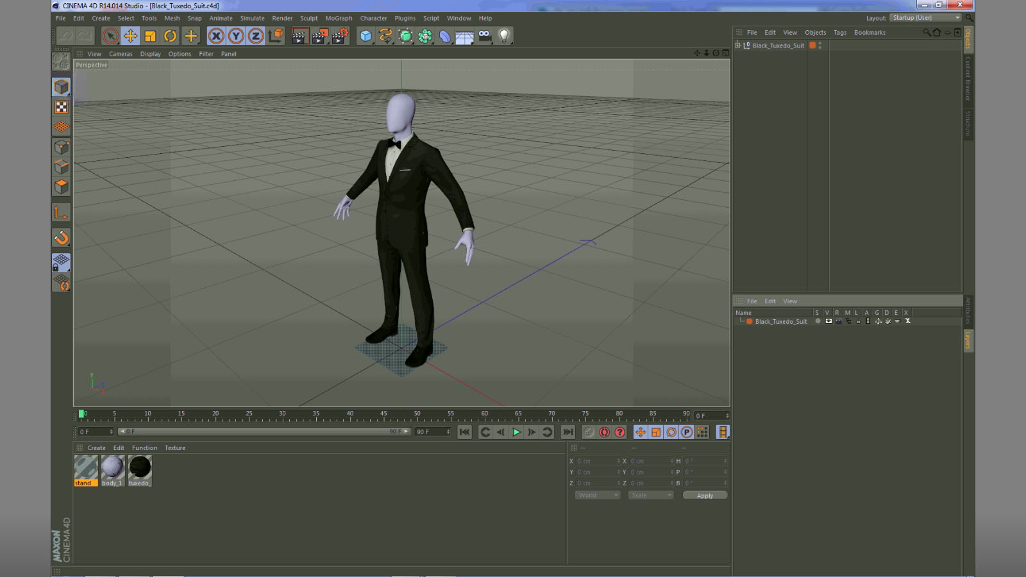Toggle Enable Snap magnet icon

click(x=62, y=238)
